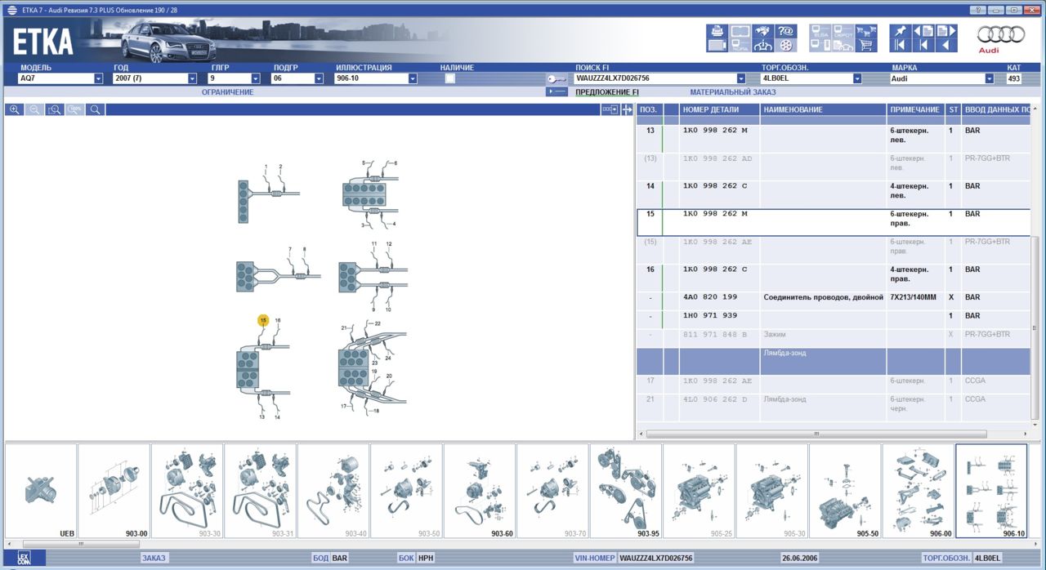The height and width of the screenshot is (570, 1046).
Task: Open the ГЛГР 9 dropdown
Action: (x=255, y=79)
